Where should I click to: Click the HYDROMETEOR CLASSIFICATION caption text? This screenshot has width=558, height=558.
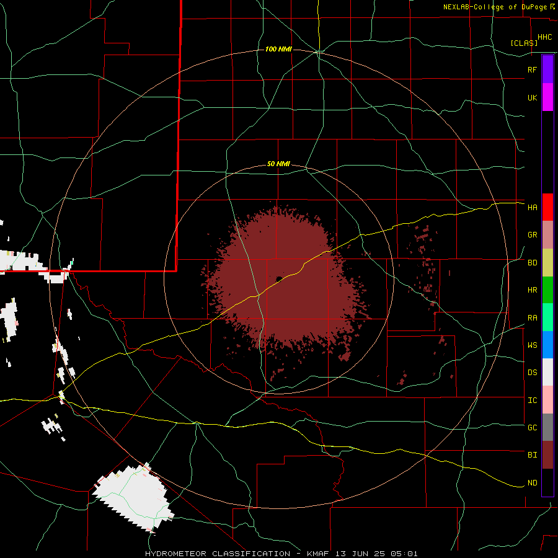tap(218, 554)
